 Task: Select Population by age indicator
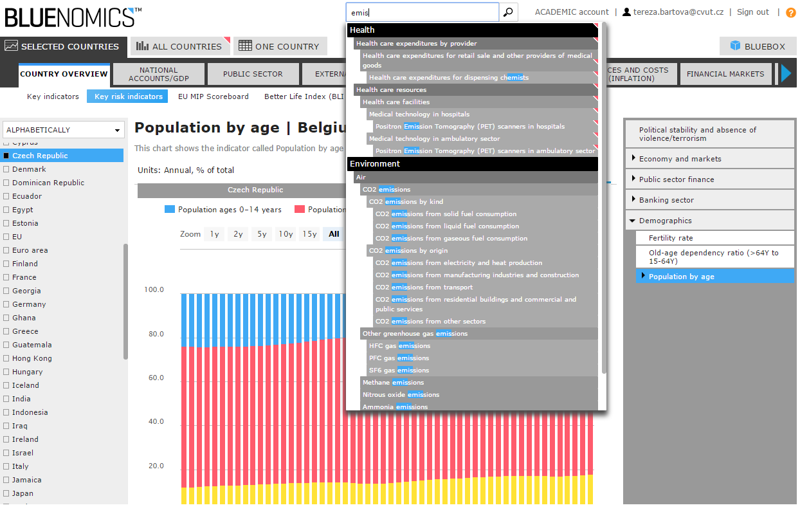click(715, 277)
